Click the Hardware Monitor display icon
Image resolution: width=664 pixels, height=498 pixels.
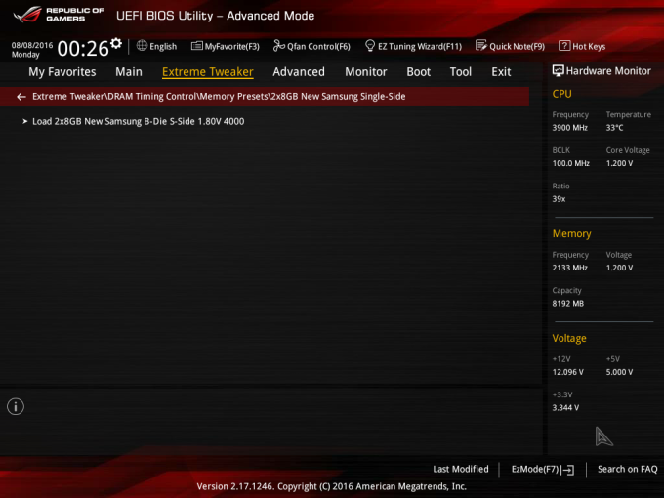pos(558,70)
